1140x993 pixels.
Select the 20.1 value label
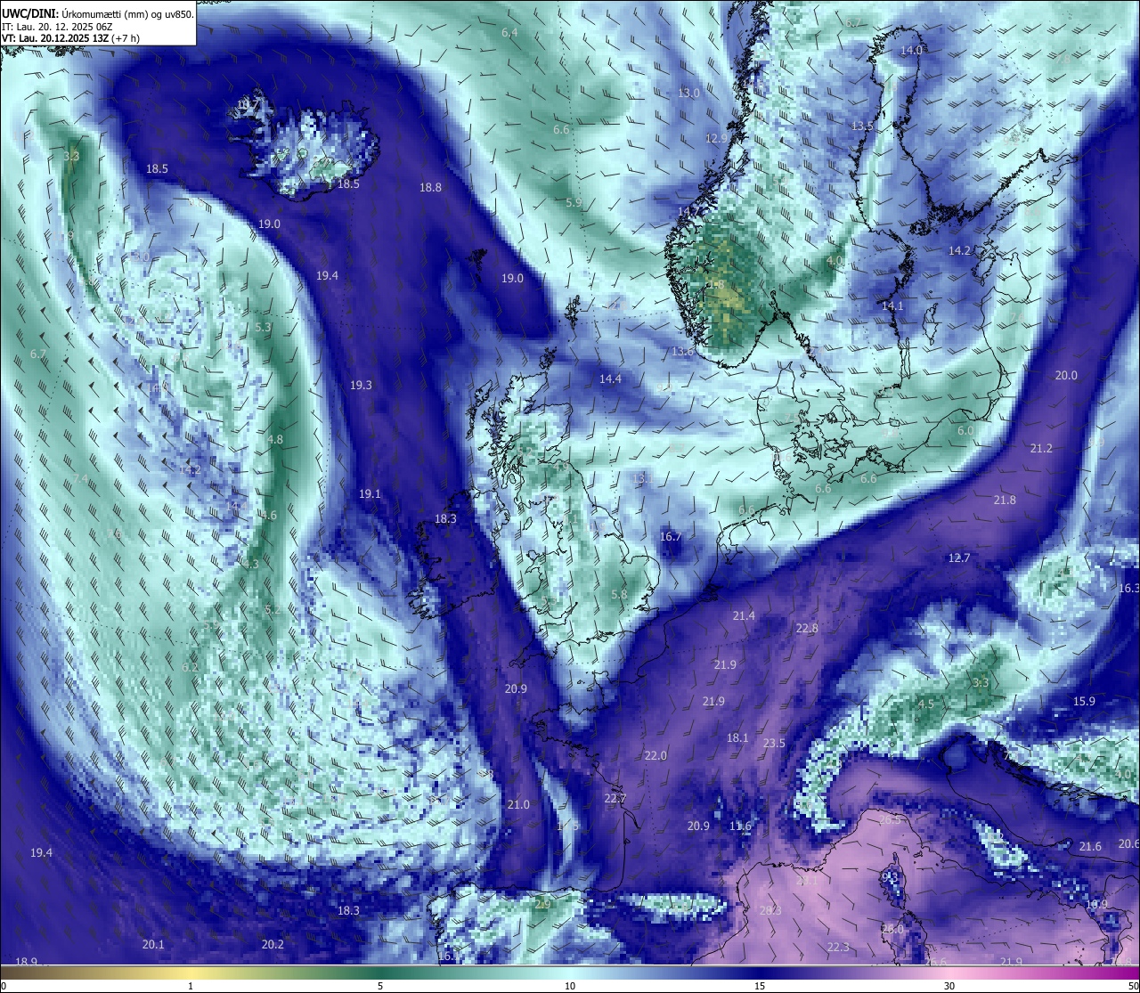[153, 945]
